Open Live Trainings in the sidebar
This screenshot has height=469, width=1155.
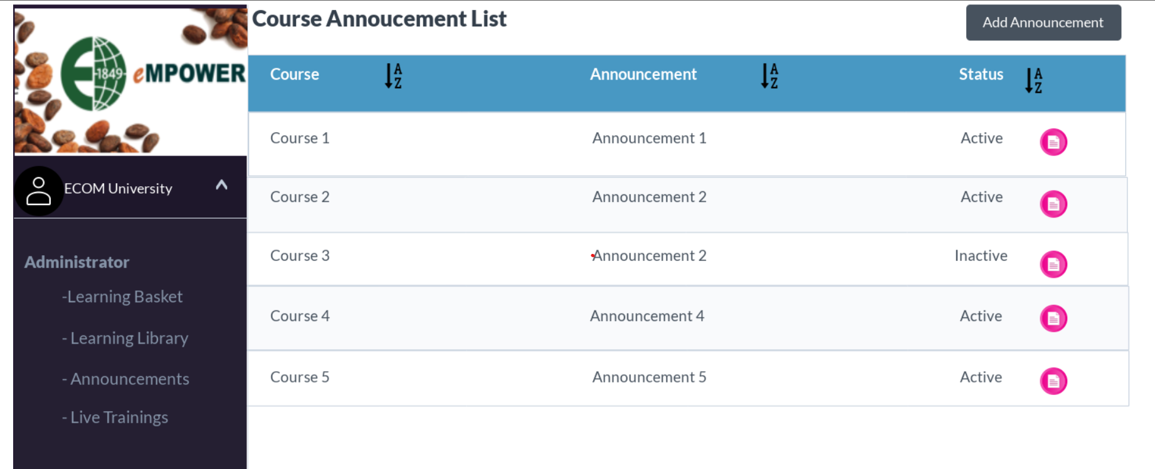(x=115, y=418)
